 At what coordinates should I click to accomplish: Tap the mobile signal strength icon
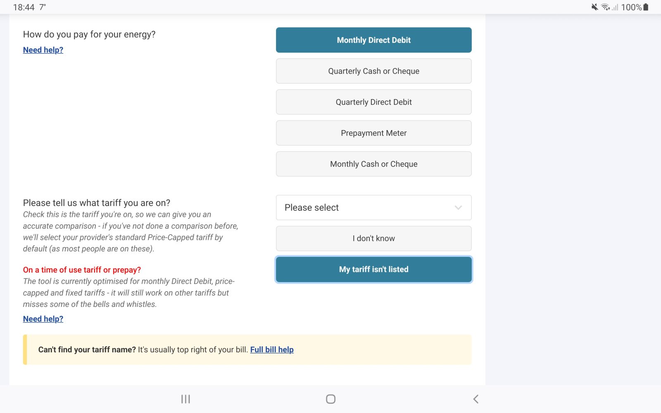pos(615,7)
